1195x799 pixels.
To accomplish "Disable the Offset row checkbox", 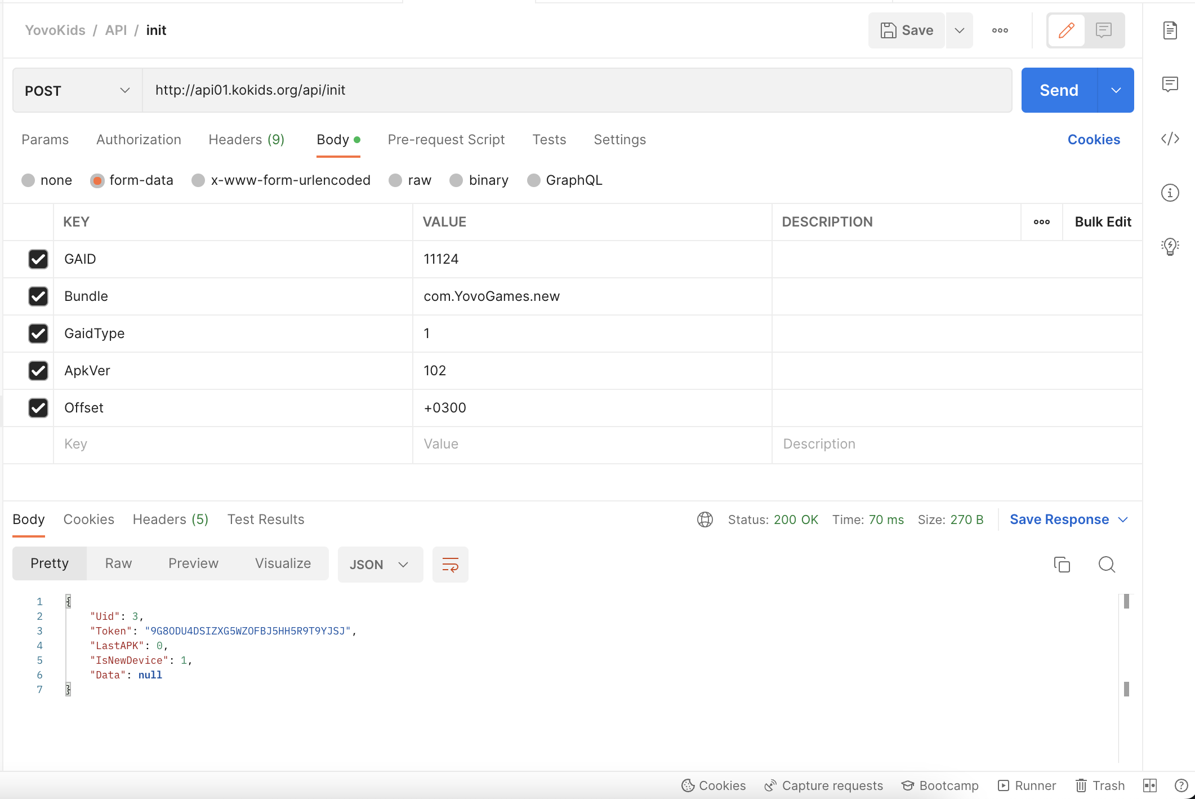I will [x=38, y=408].
